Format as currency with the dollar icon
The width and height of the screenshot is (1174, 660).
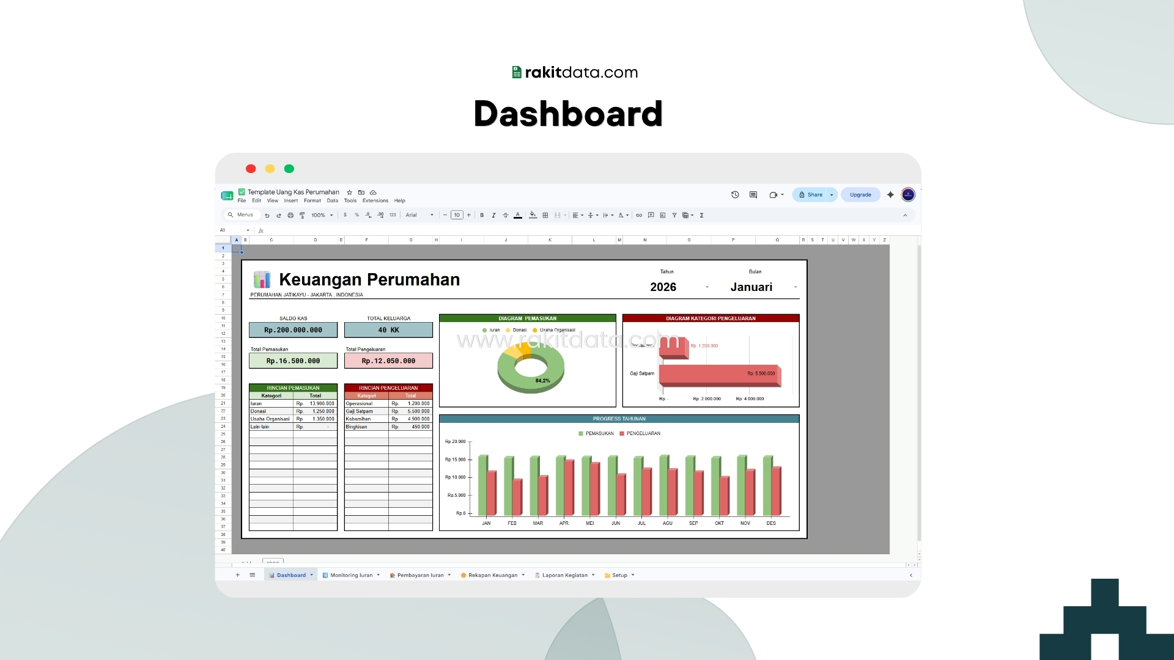click(x=345, y=215)
